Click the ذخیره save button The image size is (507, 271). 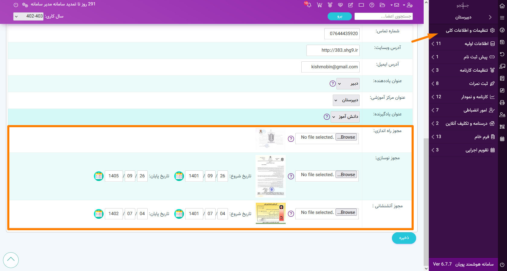click(x=404, y=238)
